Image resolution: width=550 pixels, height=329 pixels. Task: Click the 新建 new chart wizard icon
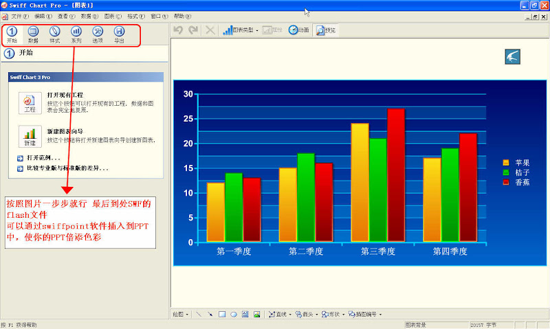coord(30,136)
